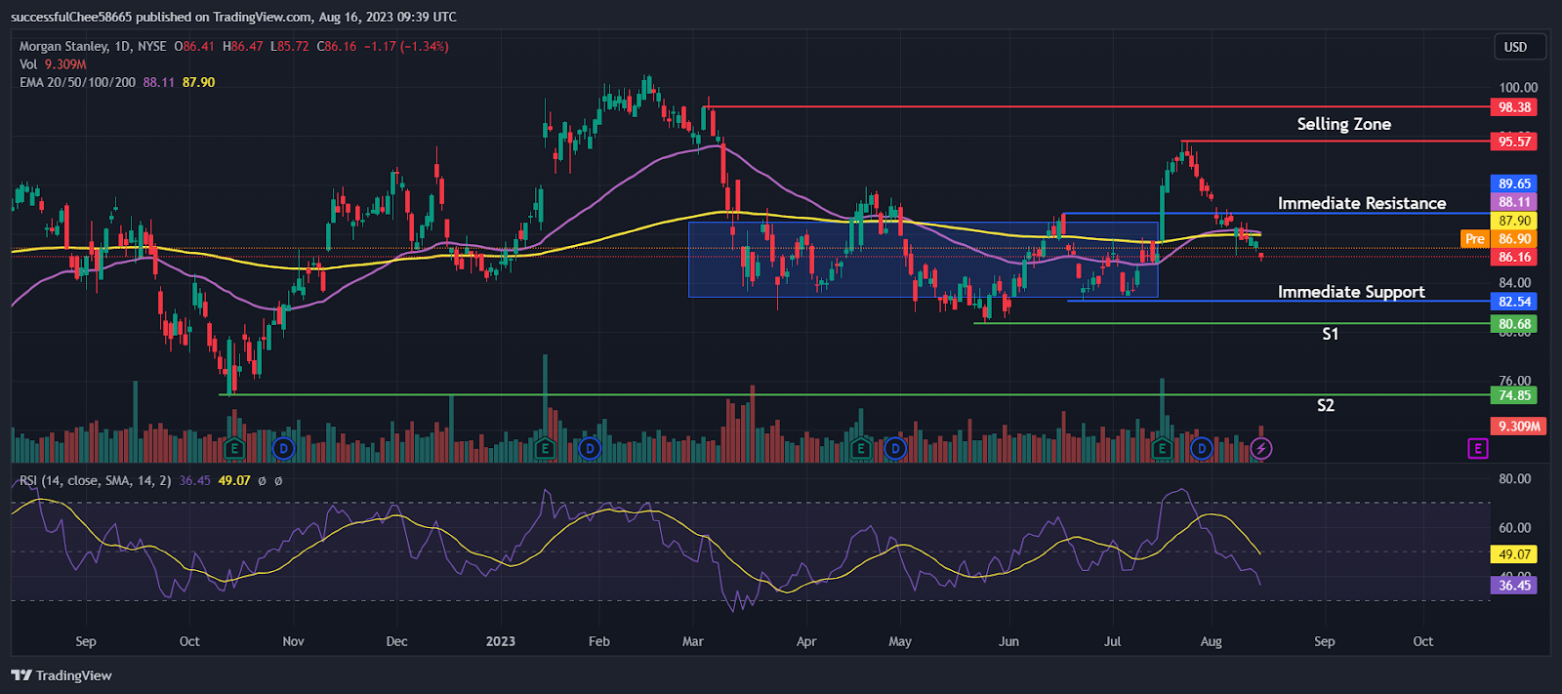Image resolution: width=1562 pixels, height=694 pixels.
Task: Click the Selling Zone annotation text
Action: [1343, 124]
